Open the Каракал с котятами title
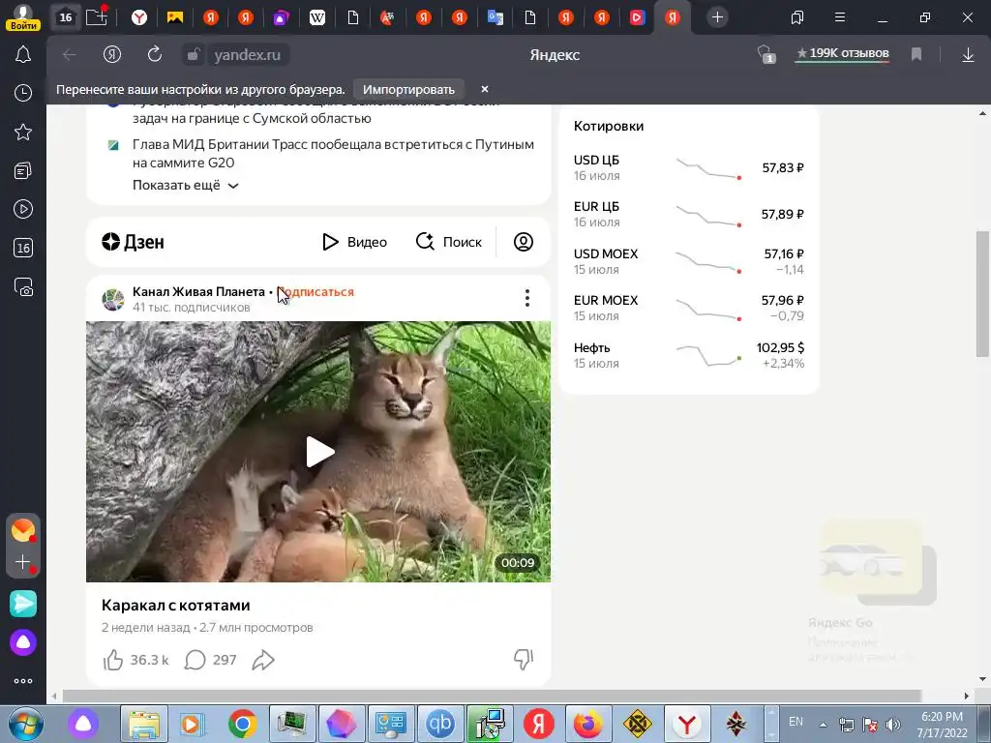991x743 pixels. click(x=176, y=606)
